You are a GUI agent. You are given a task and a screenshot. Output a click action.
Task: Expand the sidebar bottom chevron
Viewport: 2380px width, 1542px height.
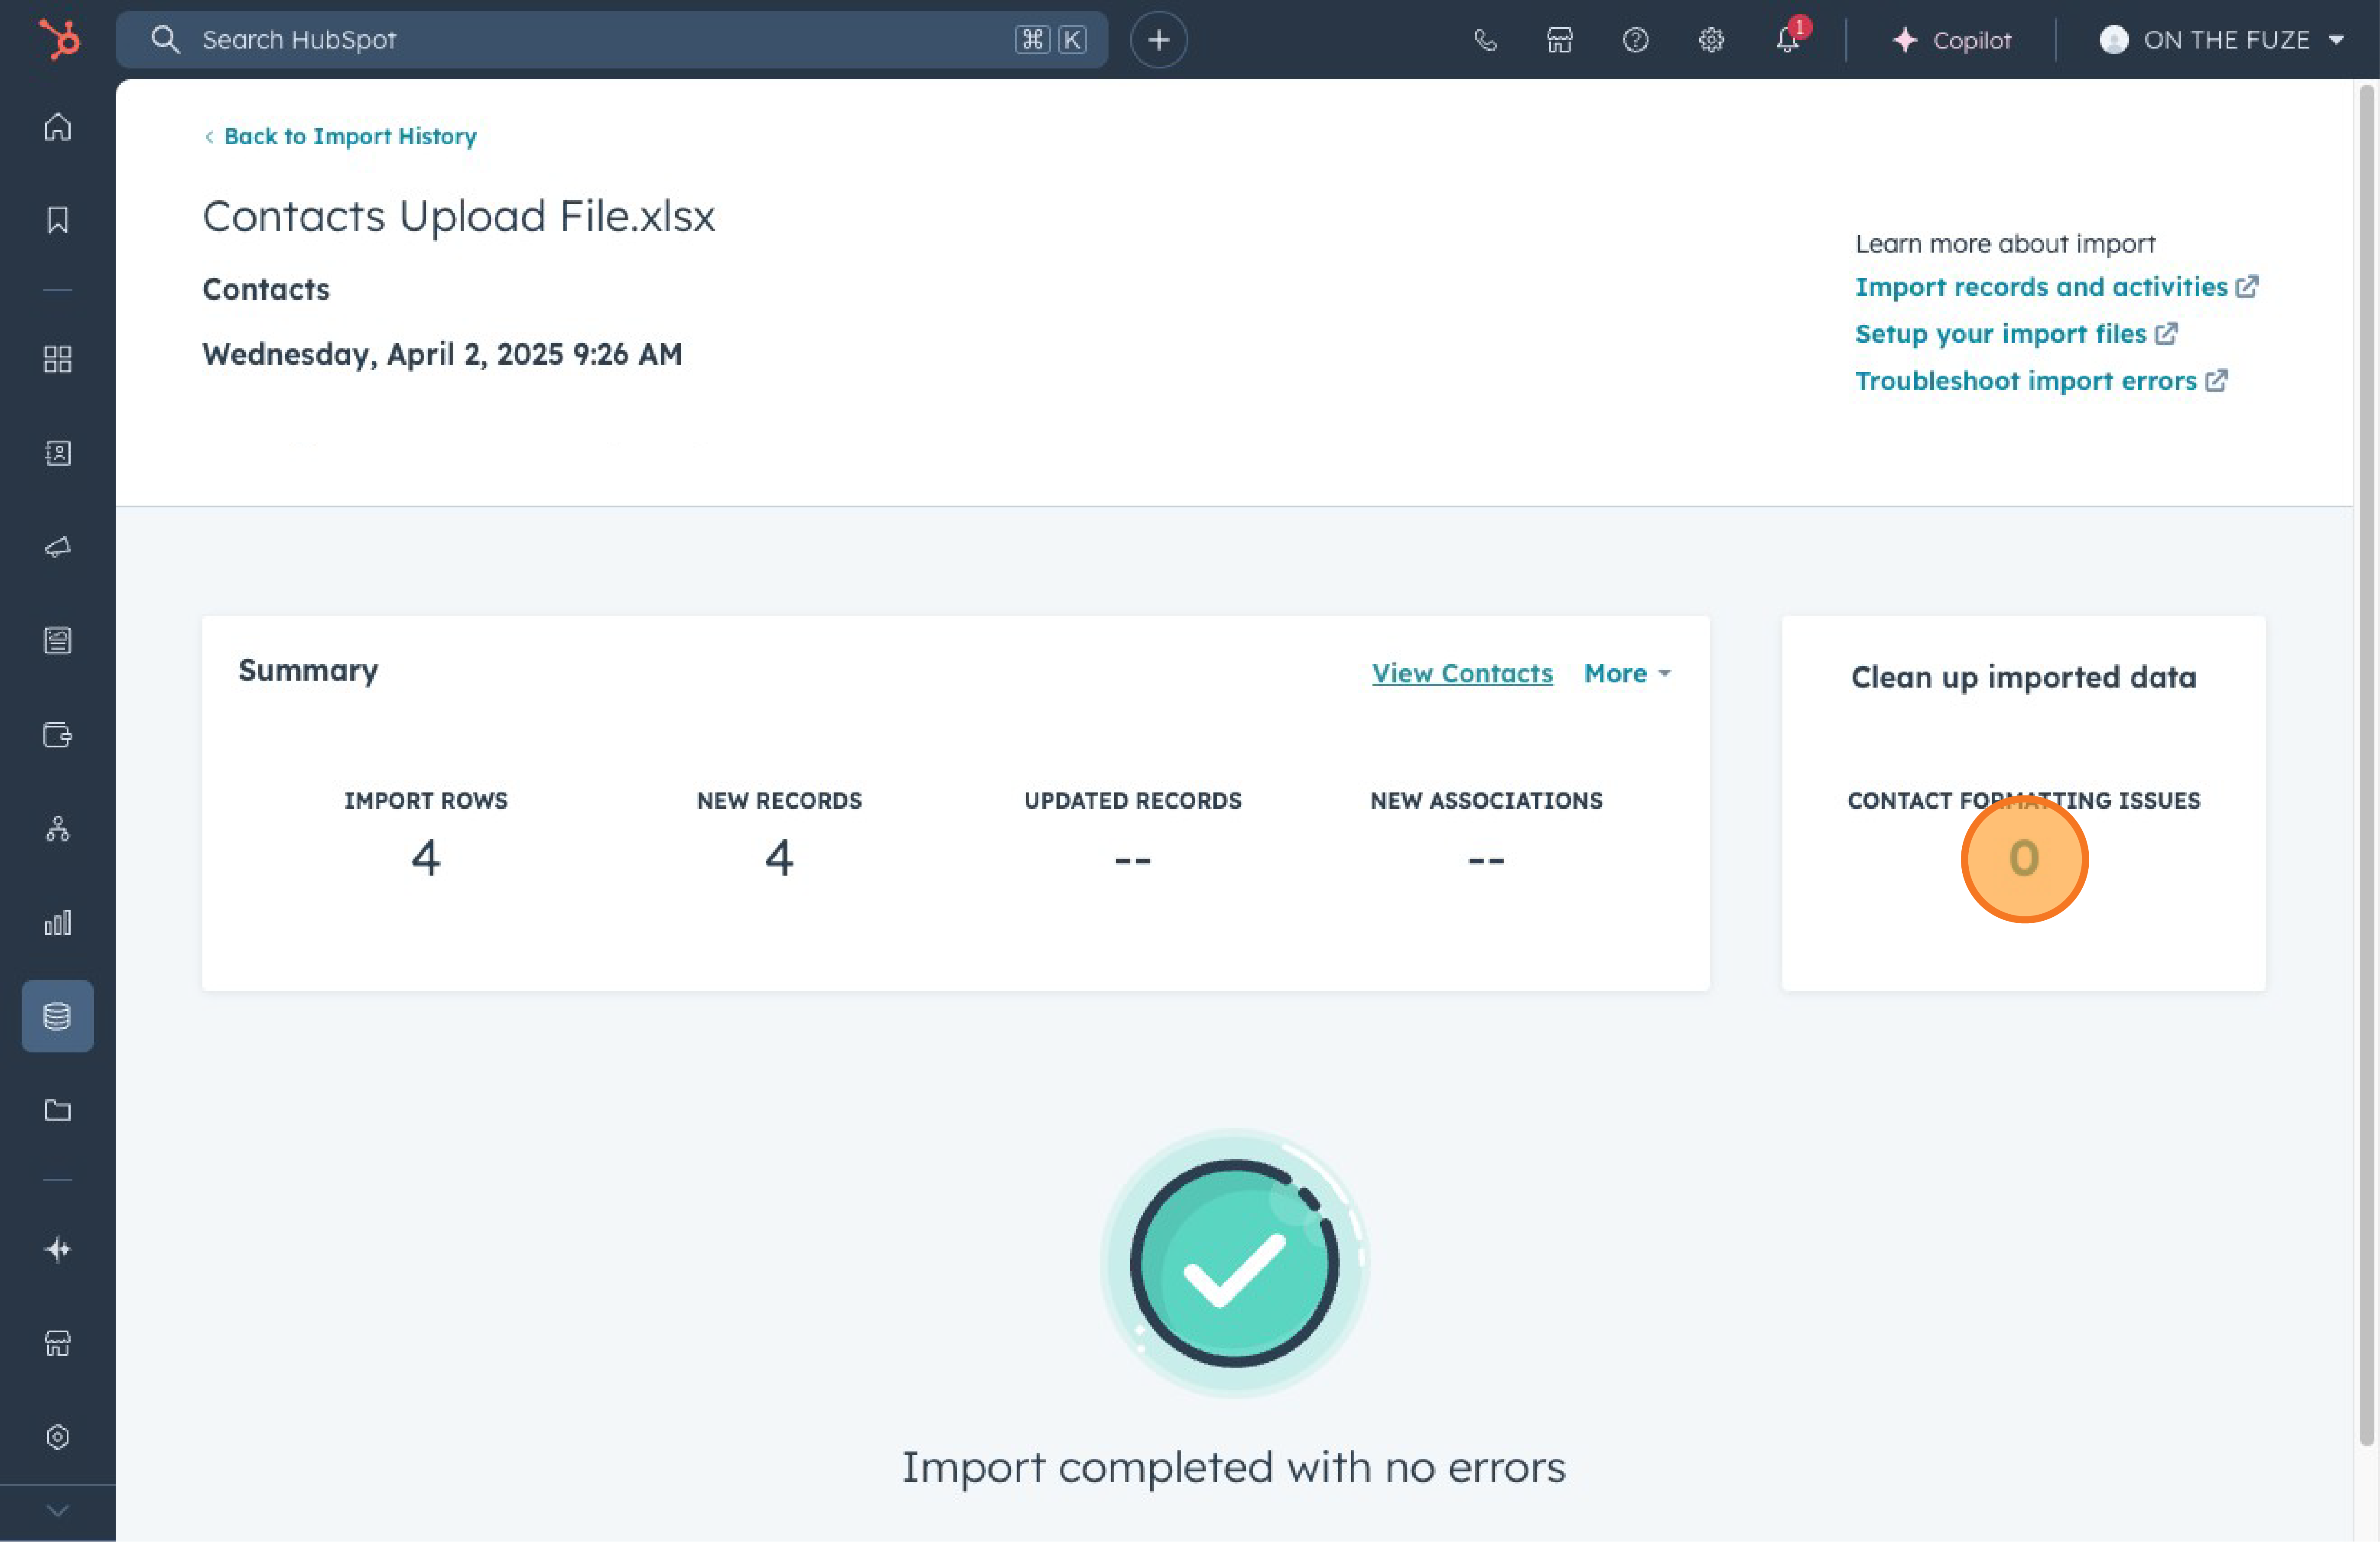tap(58, 1511)
